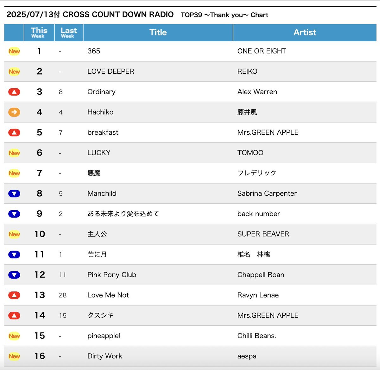
Task: Click Mrs.GREEN APPLE in the breakfast row
Action: (x=268, y=132)
